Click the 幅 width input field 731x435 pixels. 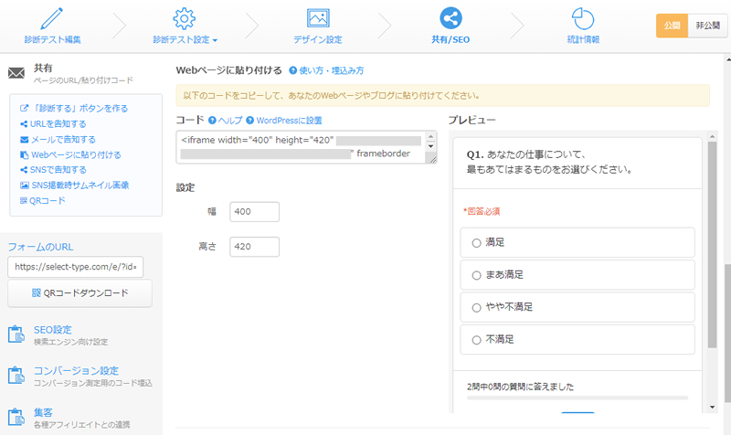254,212
